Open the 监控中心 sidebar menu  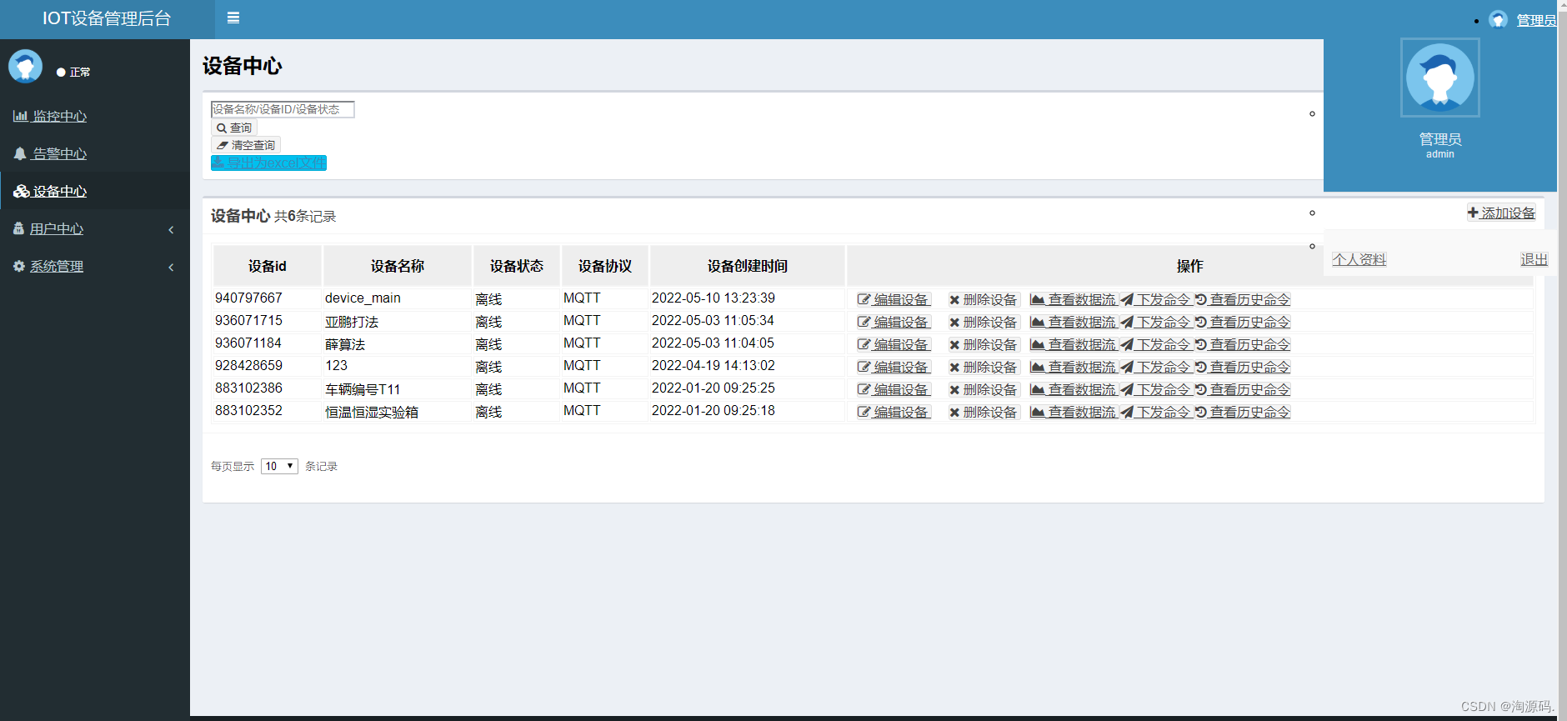(50, 116)
